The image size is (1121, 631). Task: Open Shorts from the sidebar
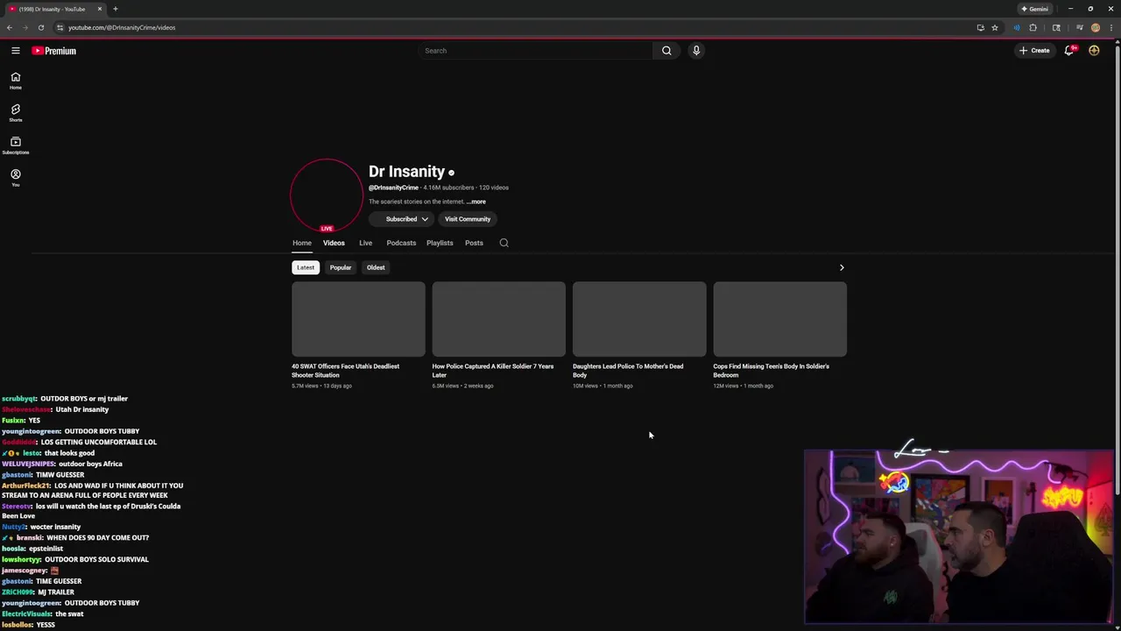tap(15, 113)
